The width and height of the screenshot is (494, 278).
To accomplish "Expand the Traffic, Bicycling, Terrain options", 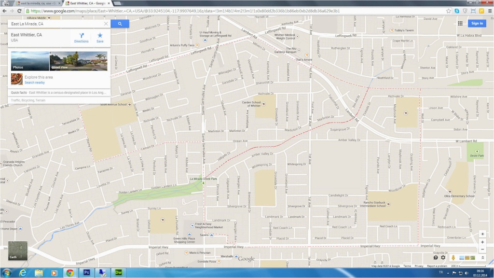I will pos(28,100).
